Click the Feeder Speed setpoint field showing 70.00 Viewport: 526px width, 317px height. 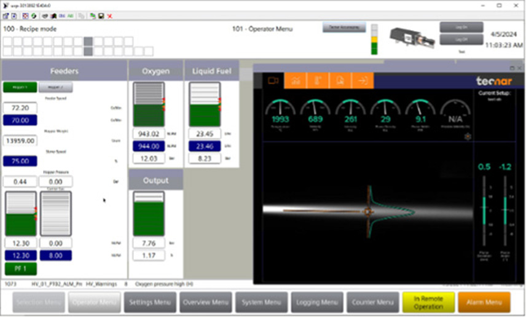20,120
